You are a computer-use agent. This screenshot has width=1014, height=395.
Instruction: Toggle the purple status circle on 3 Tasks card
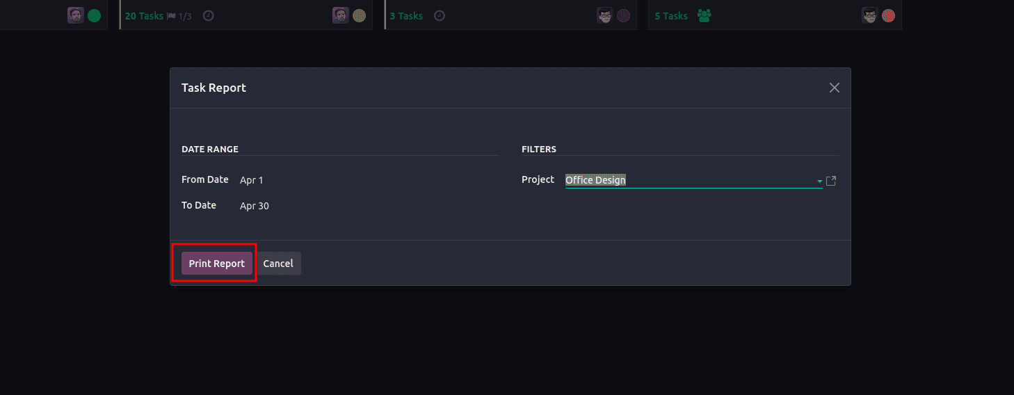click(624, 15)
